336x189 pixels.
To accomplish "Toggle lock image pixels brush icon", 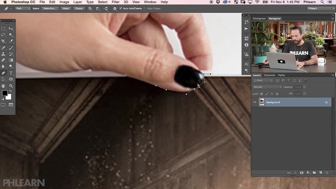I will (x=267, y=94).
